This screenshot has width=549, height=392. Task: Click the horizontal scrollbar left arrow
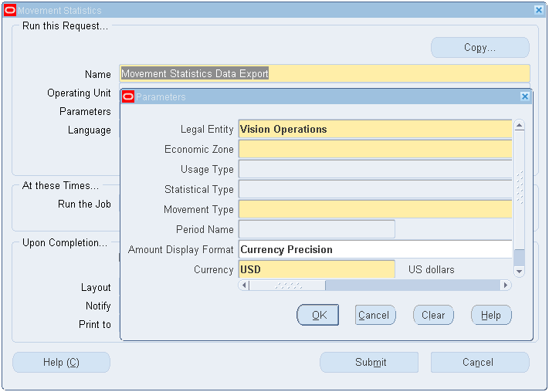tap(244, 286)
